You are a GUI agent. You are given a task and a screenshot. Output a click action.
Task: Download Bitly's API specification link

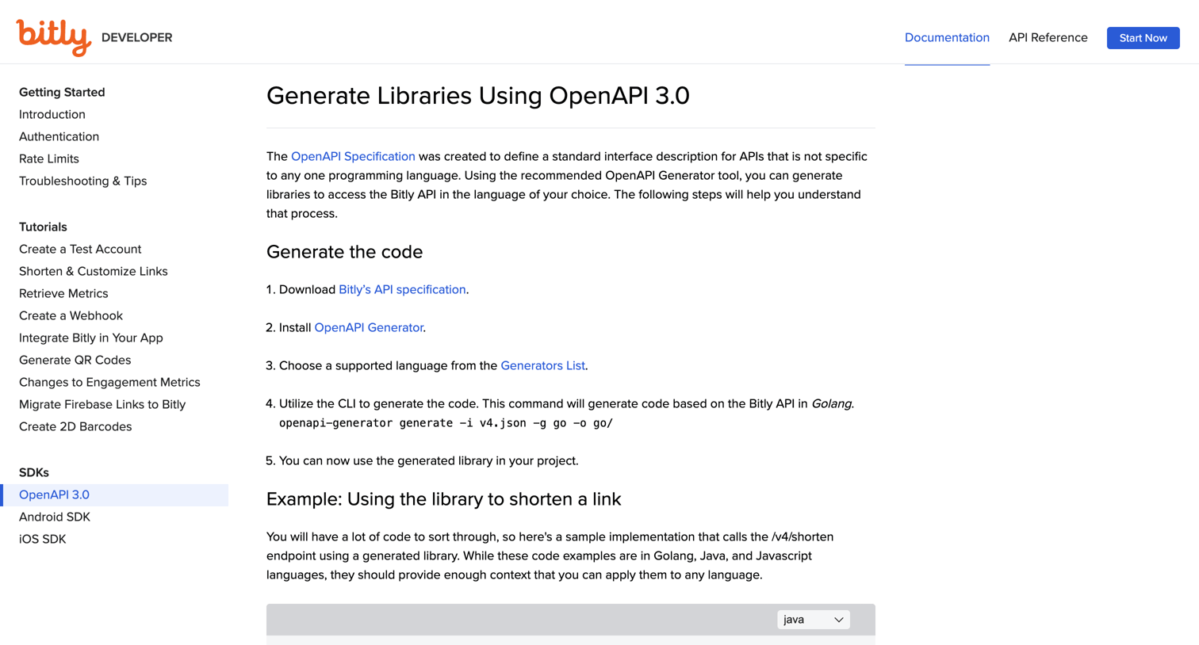point(402,289)
